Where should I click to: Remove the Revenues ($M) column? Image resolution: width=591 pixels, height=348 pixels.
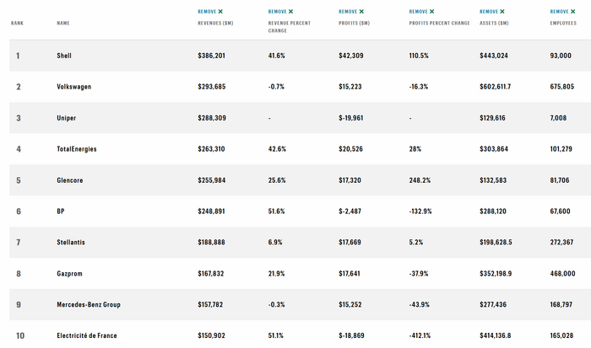[x=210, y=12]
